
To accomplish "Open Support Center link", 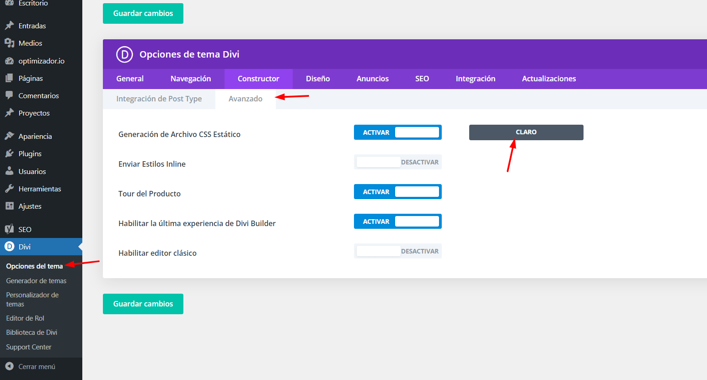I will (29, 347).
